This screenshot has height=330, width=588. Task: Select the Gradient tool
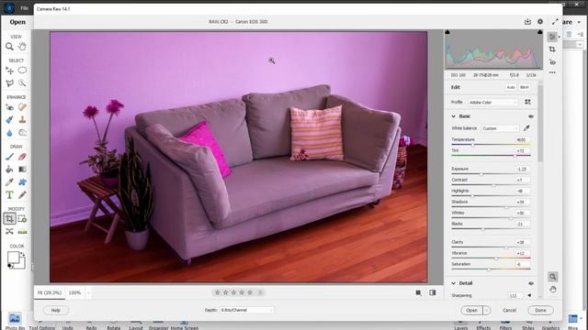click(22, 170)
